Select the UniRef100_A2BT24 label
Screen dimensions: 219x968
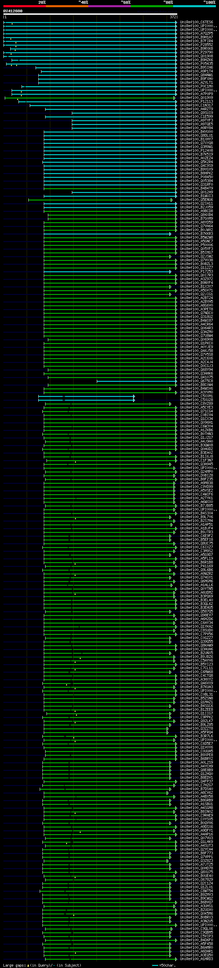point(196,298)
